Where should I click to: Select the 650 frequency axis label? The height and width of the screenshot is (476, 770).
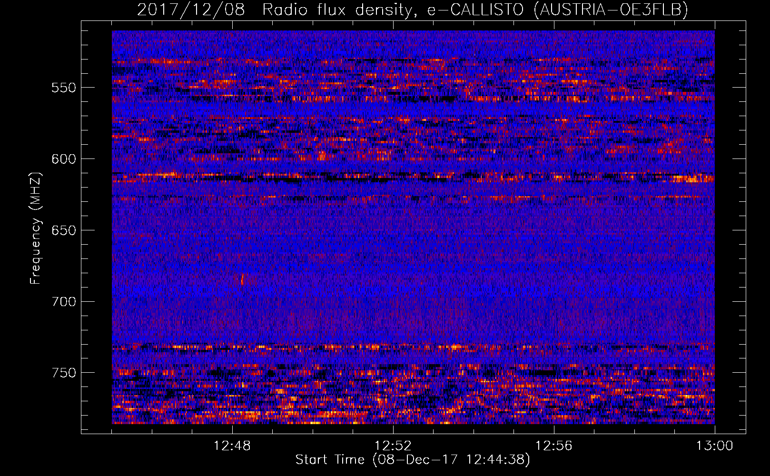click(x=64, y=230)
